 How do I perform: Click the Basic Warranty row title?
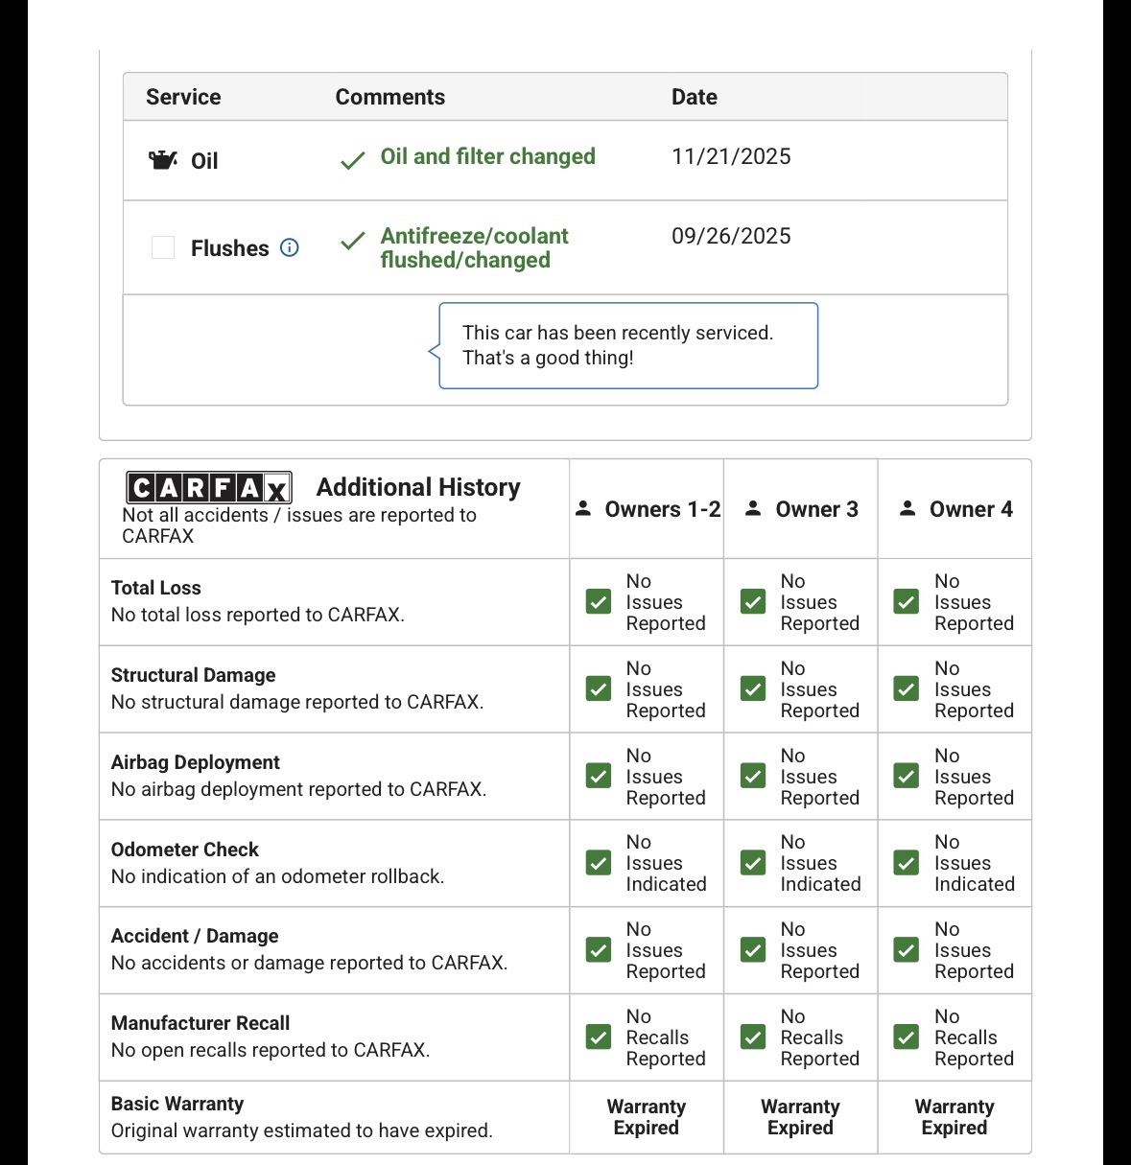click(x=177, y=1104)
